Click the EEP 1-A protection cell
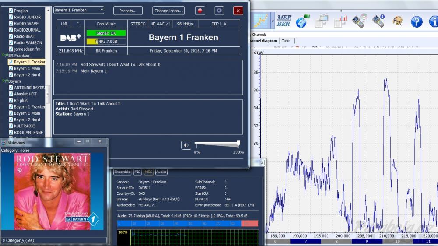 [219, 24]
